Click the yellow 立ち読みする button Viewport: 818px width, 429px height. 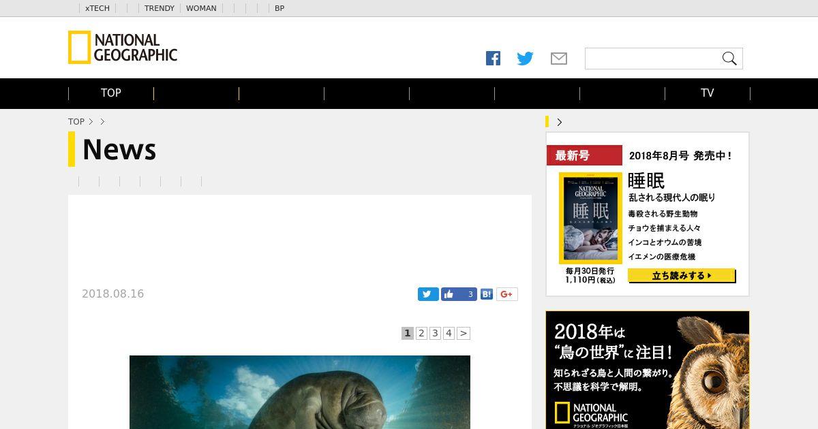(x=682, y=276)
